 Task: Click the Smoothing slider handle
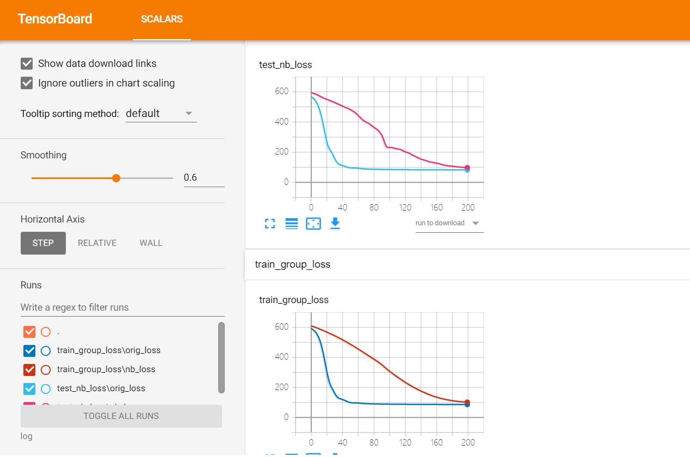116,178
